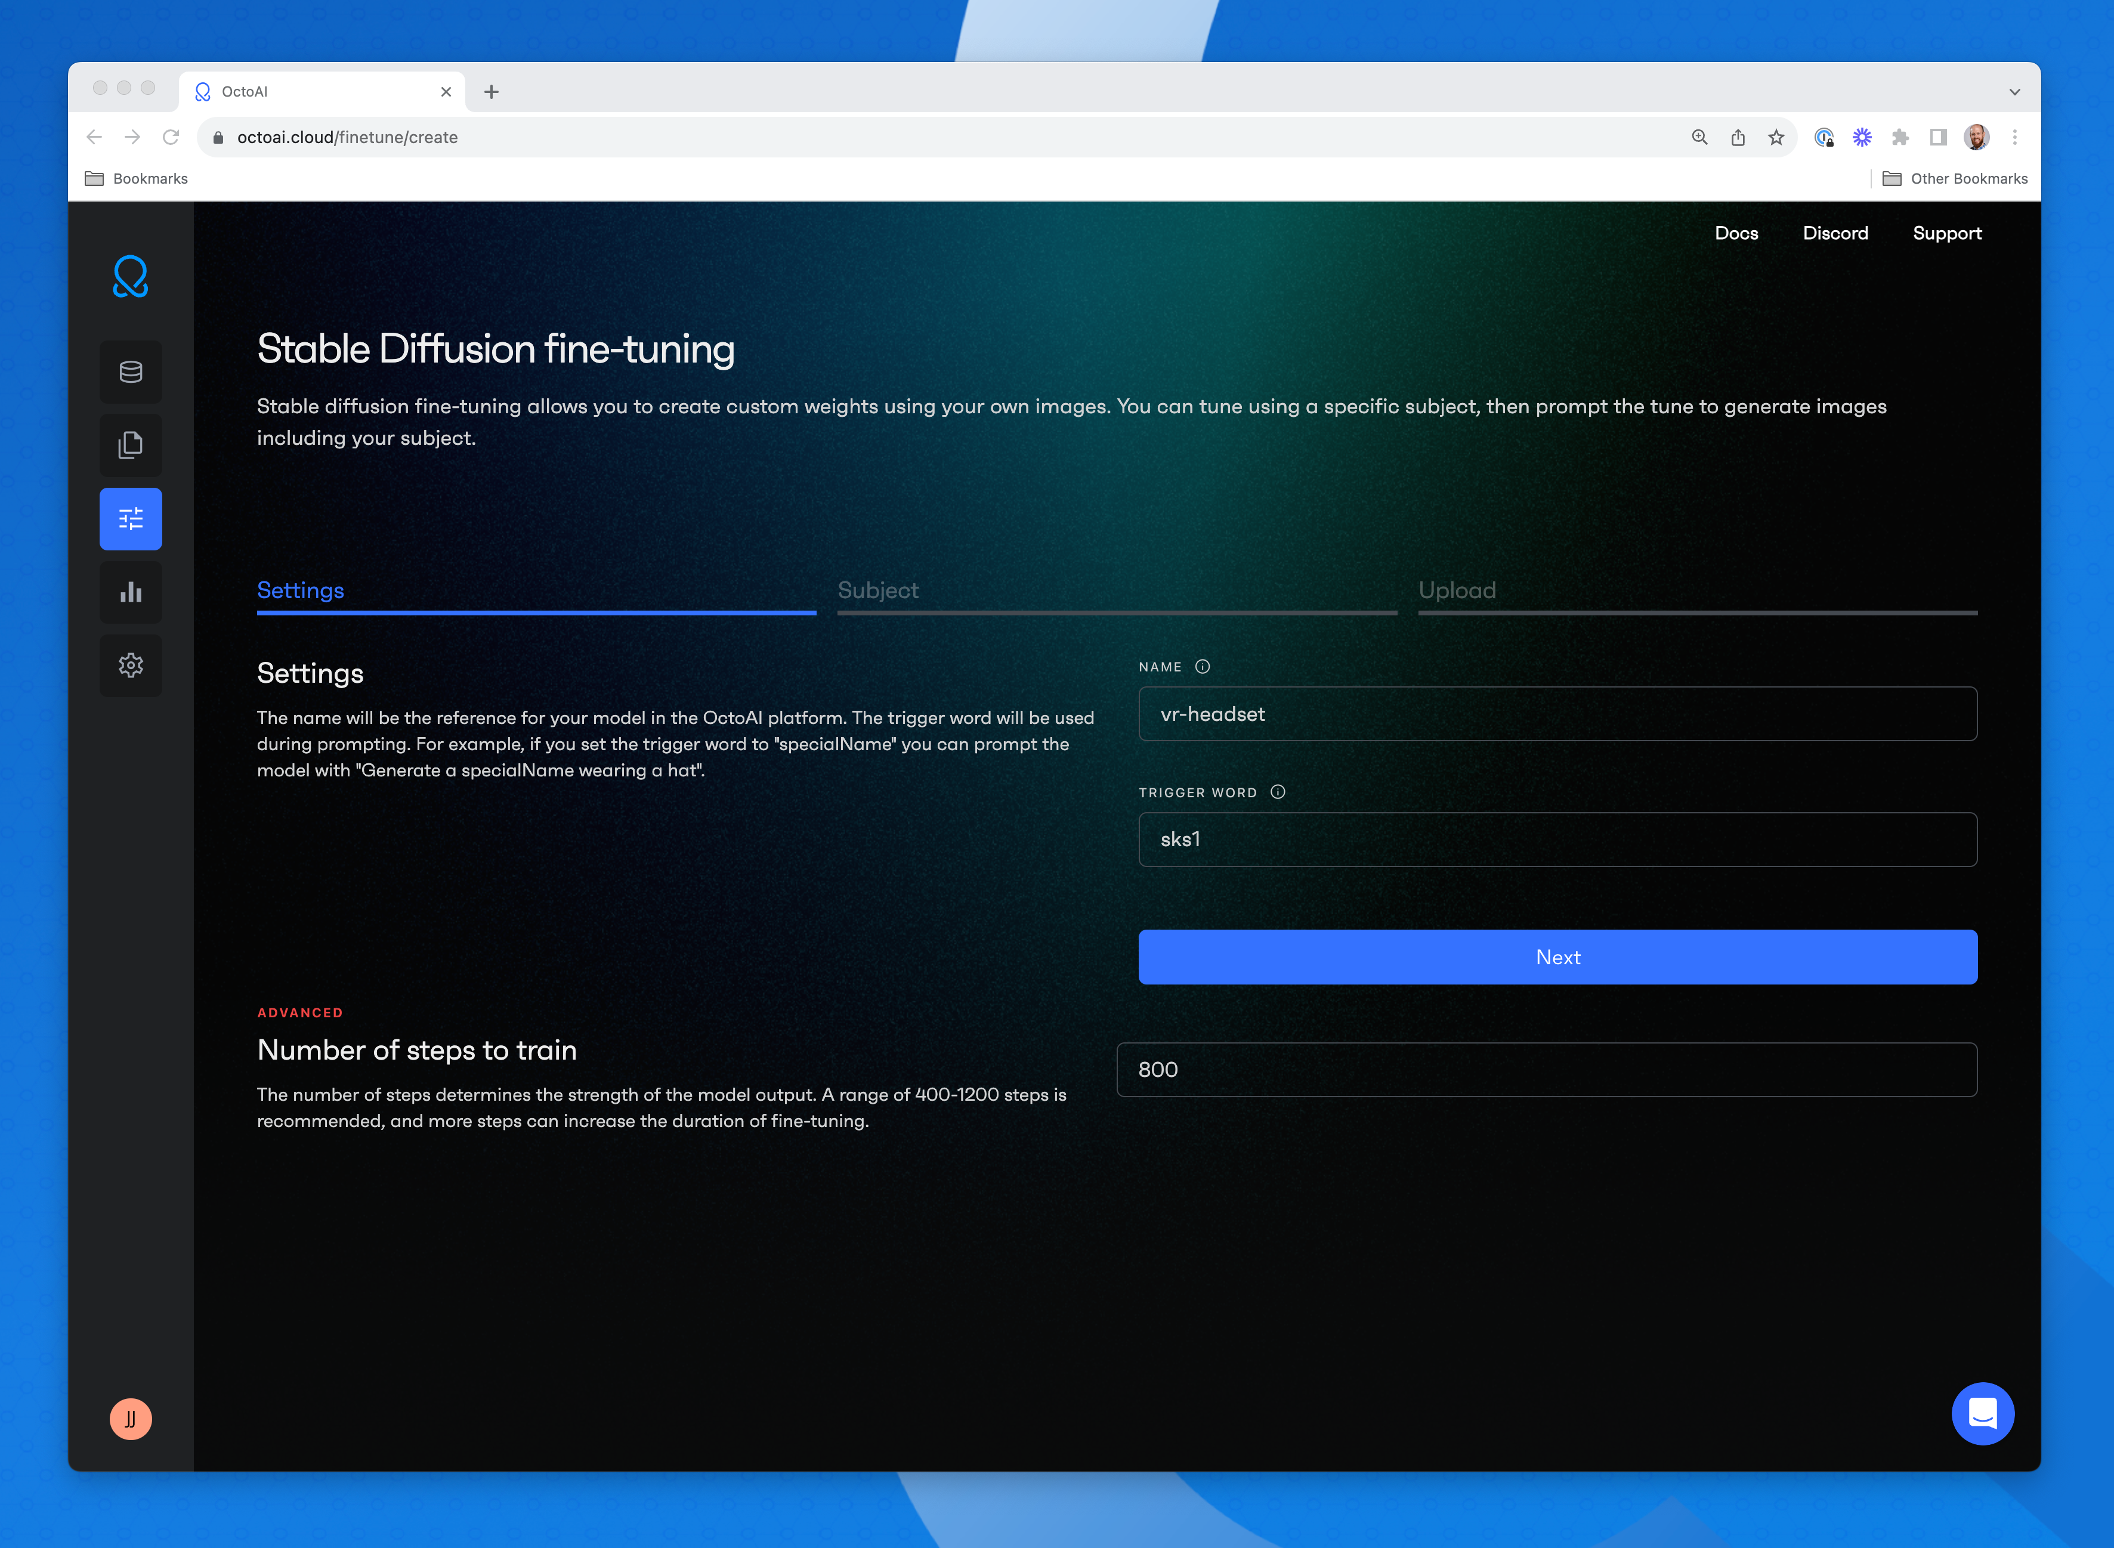Open the bar chart usage icon

[x=130, y=592]
